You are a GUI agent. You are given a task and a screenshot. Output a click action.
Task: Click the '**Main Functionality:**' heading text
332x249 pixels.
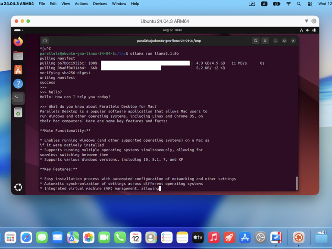[65, 131]
